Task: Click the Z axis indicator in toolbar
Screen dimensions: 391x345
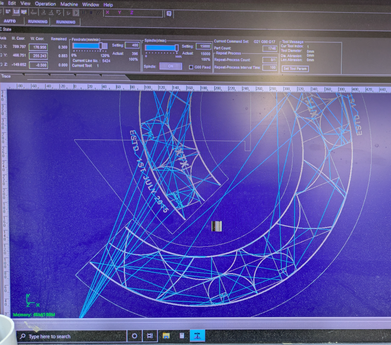Action: tap(132, 12)
